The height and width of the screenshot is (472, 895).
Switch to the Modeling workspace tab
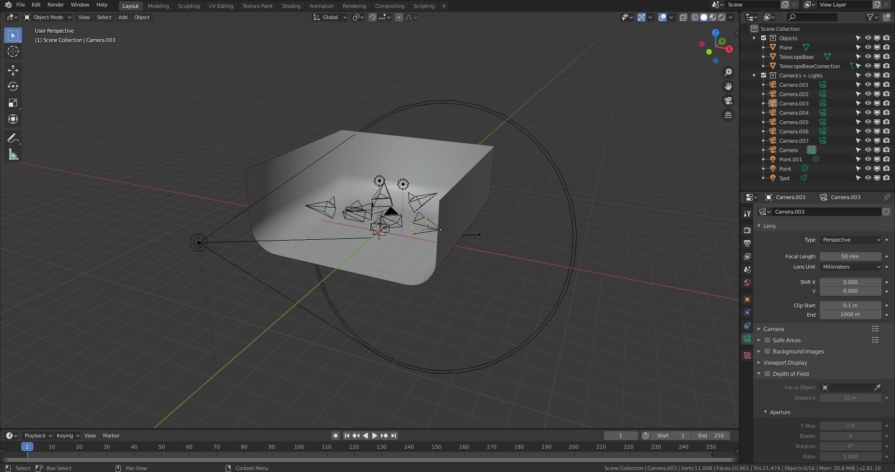[x=158, y=6]
